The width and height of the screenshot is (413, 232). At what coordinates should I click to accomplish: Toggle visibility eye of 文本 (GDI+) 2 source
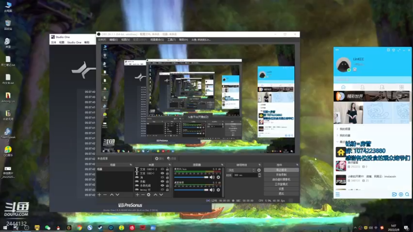point(163,169)
